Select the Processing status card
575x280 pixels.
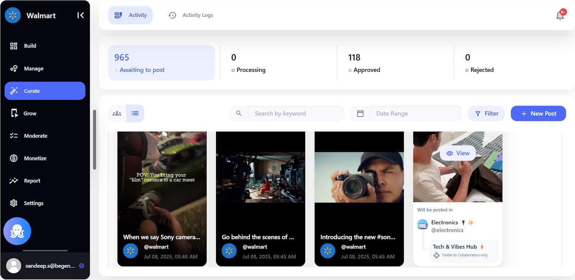[x=279, y=63]
